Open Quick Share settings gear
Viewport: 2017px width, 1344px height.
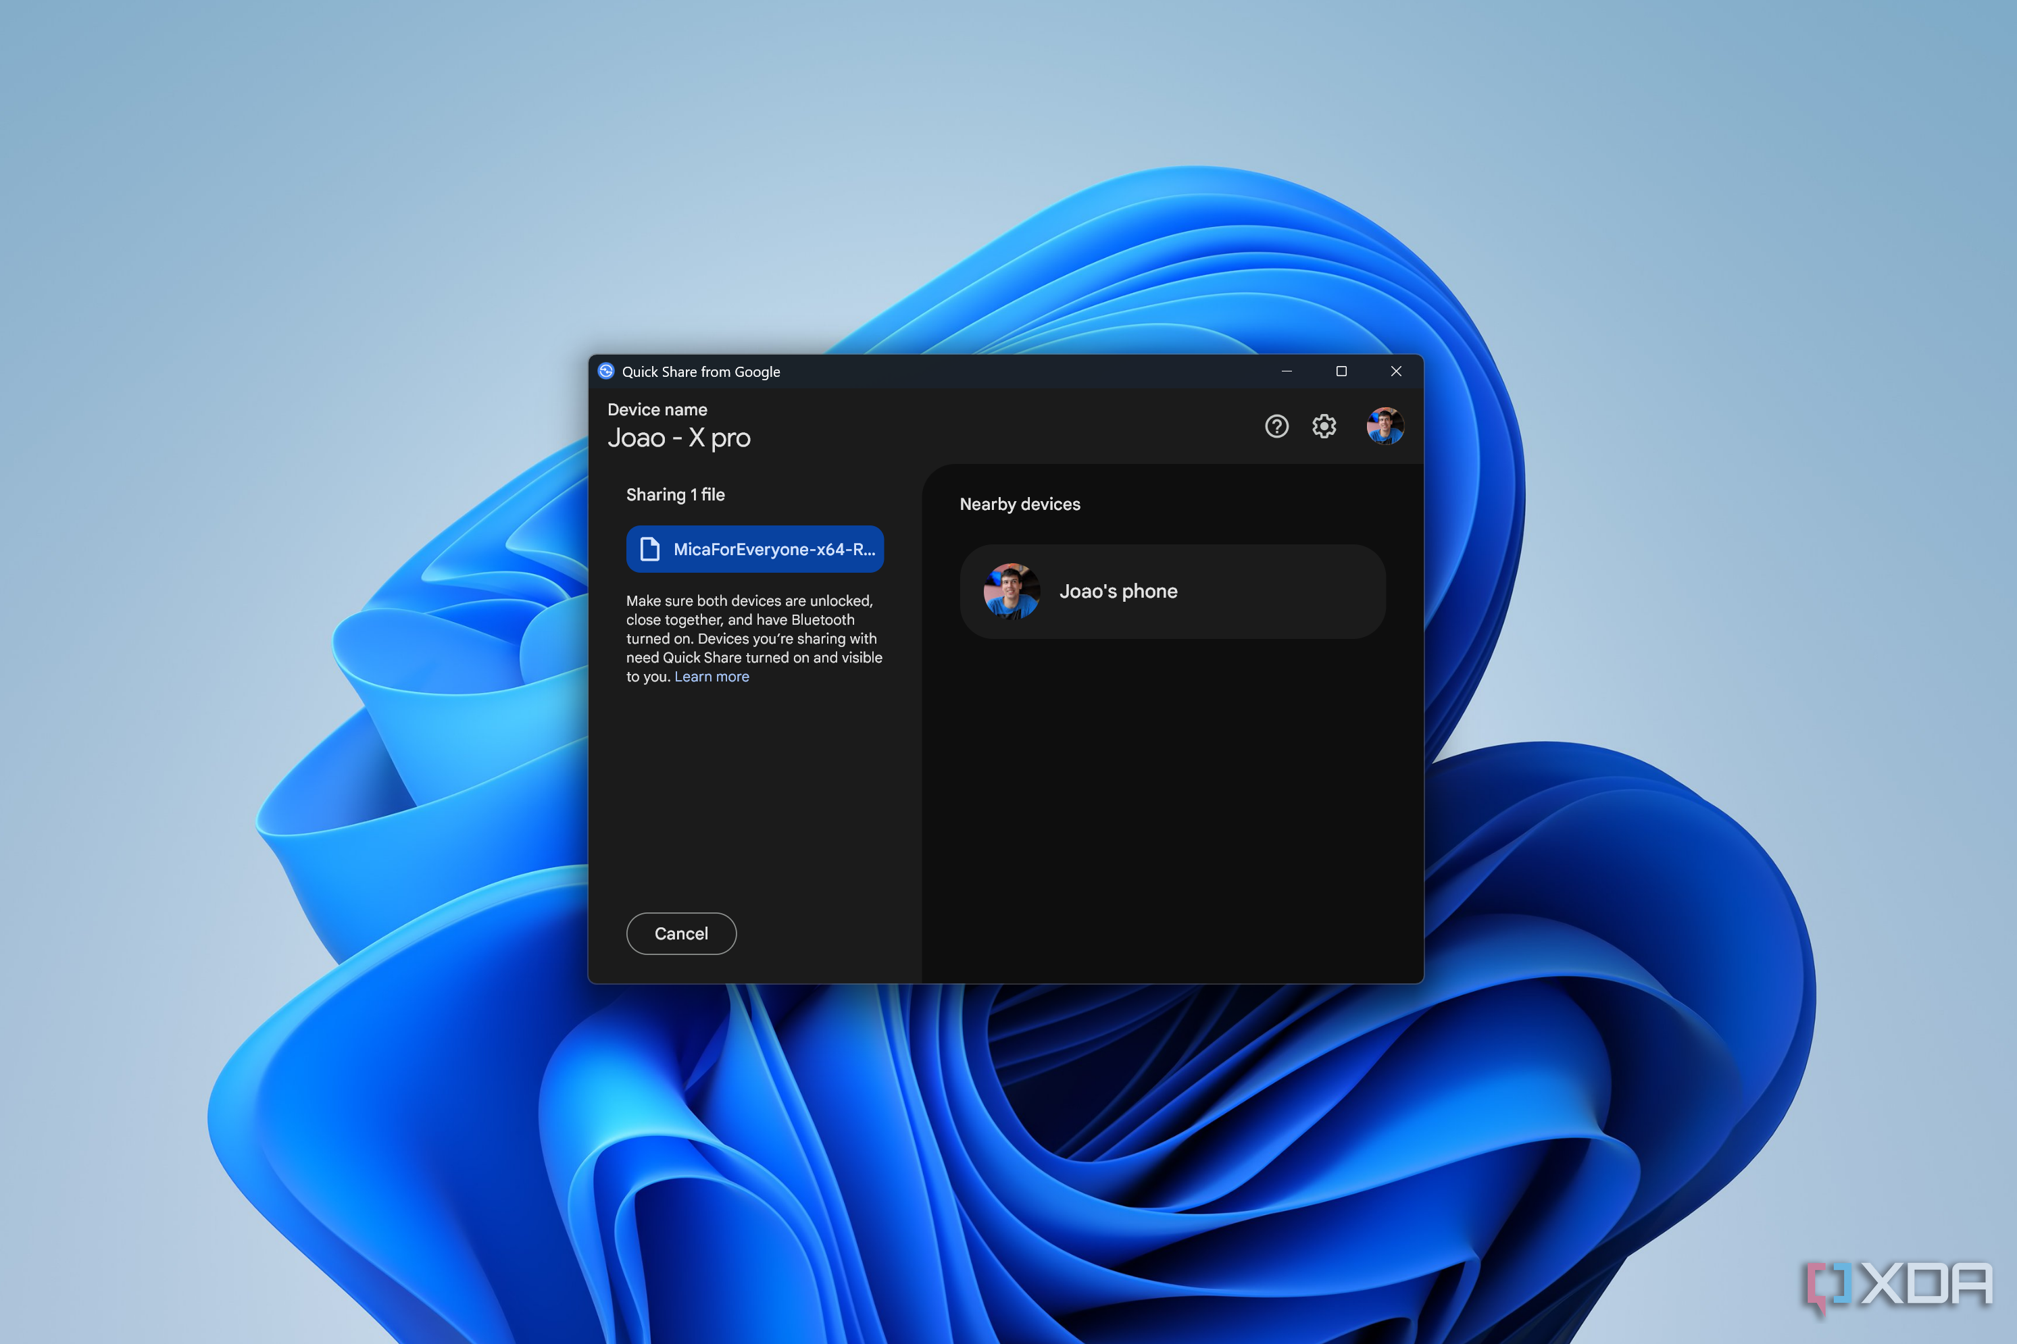point(1324,426)
